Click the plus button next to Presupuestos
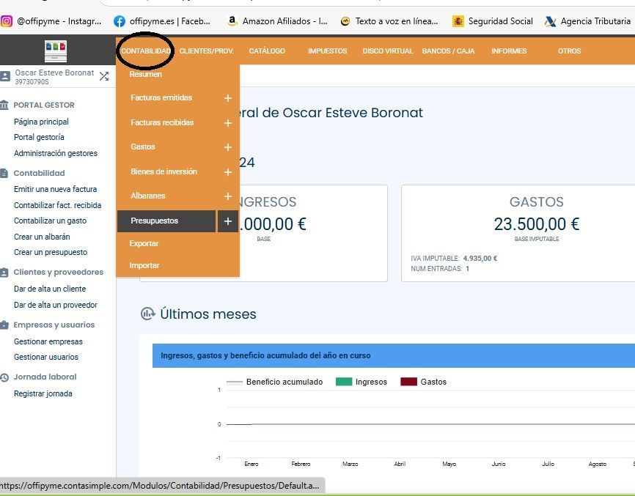 [x=228, y=221]
